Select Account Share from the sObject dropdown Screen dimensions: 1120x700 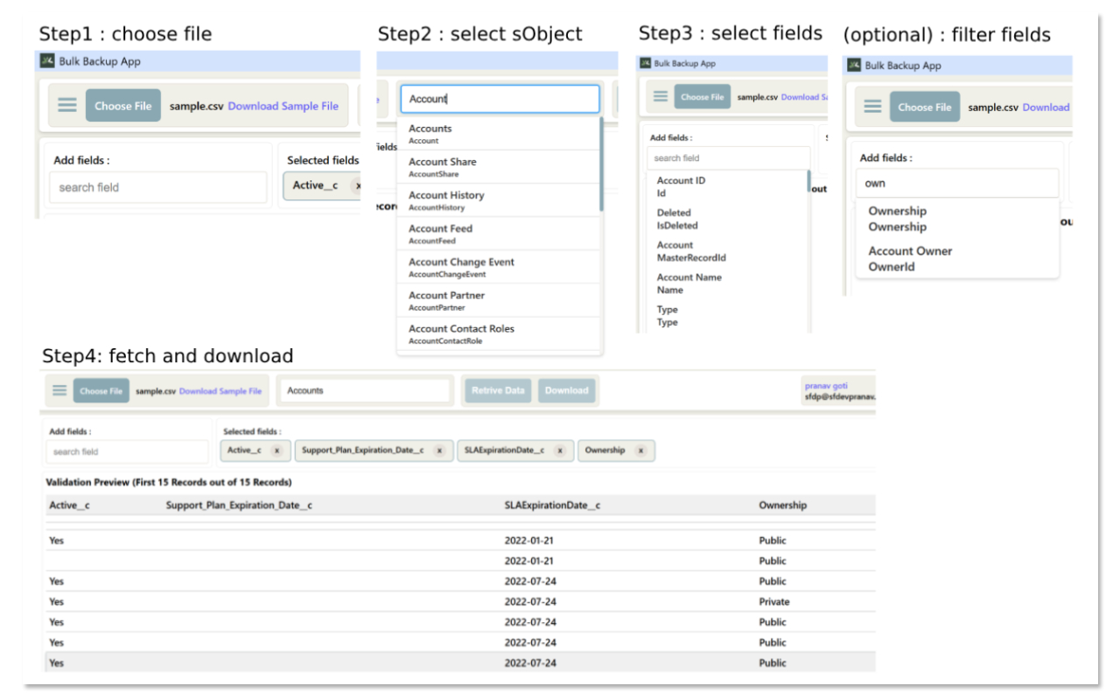point(498,167)
